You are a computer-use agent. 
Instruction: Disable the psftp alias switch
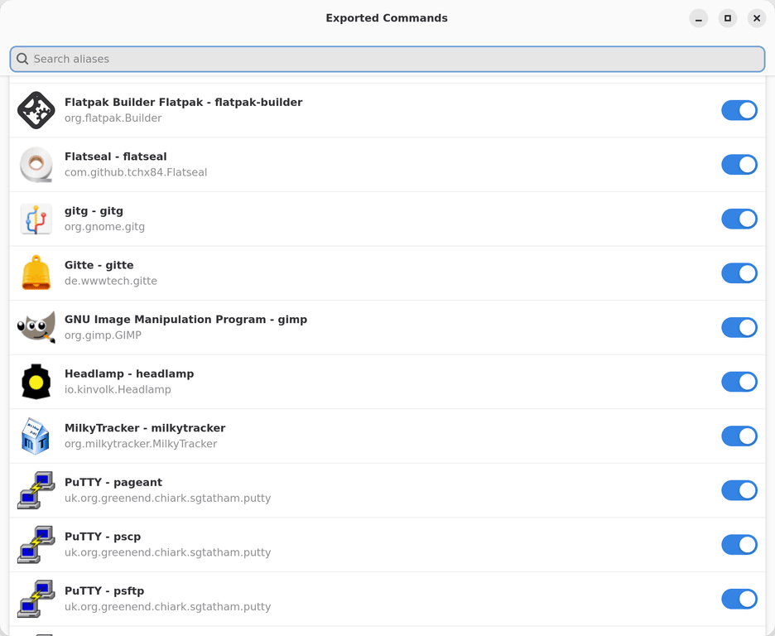pyautogui.click(x=739, y=599)
